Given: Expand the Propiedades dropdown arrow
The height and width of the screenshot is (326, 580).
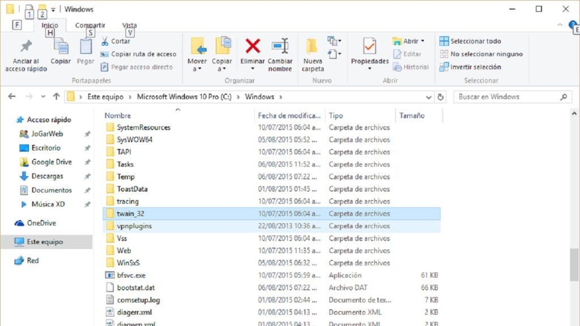Looking at the screenshot, I should click(x=369, y=69).
